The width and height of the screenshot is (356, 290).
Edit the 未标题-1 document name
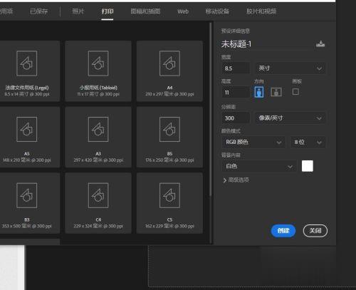point(267,44)
